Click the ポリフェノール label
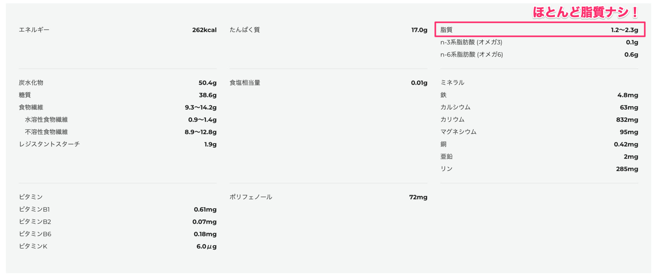 point(251,197)
